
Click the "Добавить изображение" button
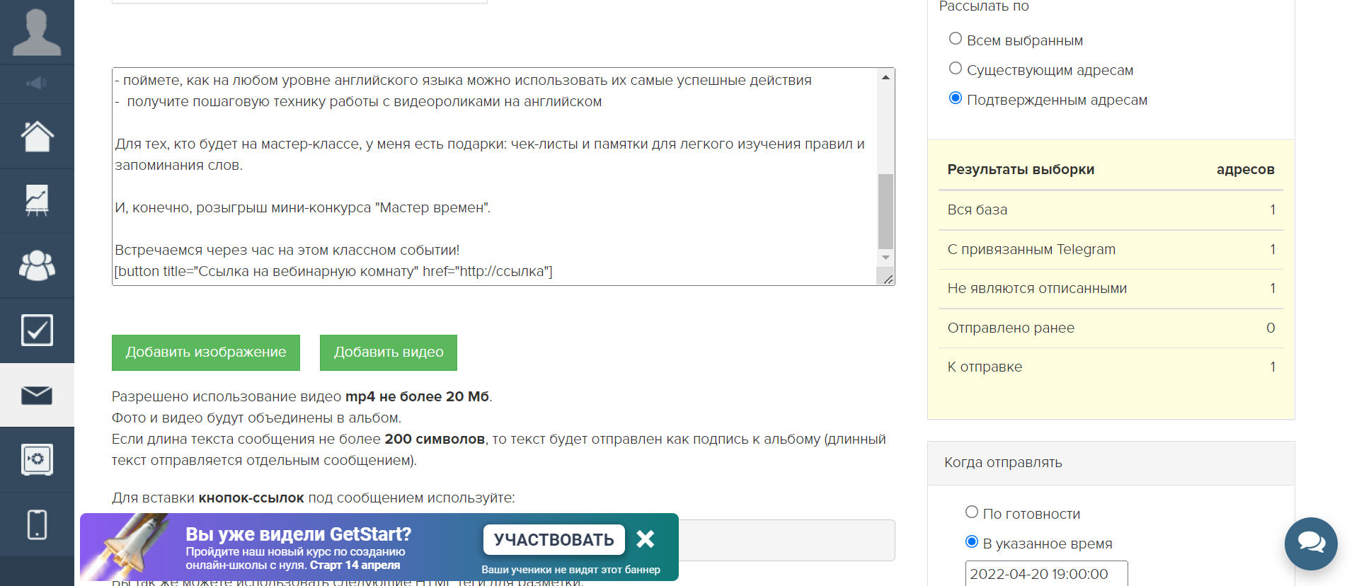[206, 352]
